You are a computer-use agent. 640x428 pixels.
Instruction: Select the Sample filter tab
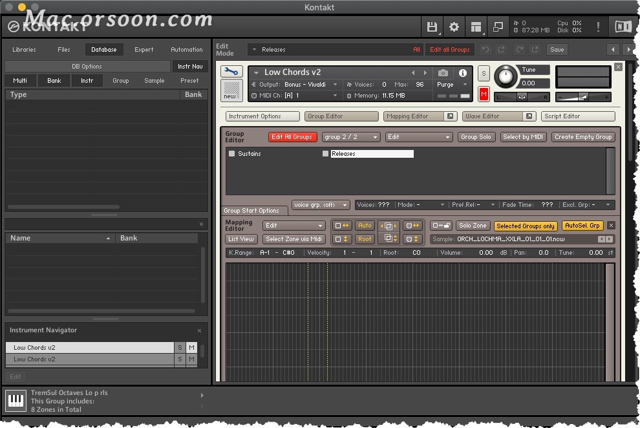(x=155, y=80)
